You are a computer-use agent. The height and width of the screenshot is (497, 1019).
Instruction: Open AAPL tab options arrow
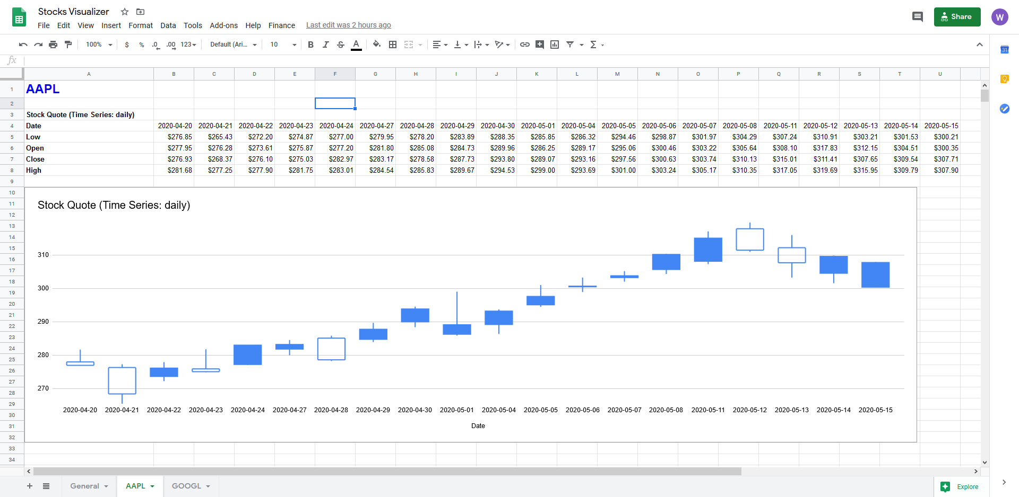(152, 486)
